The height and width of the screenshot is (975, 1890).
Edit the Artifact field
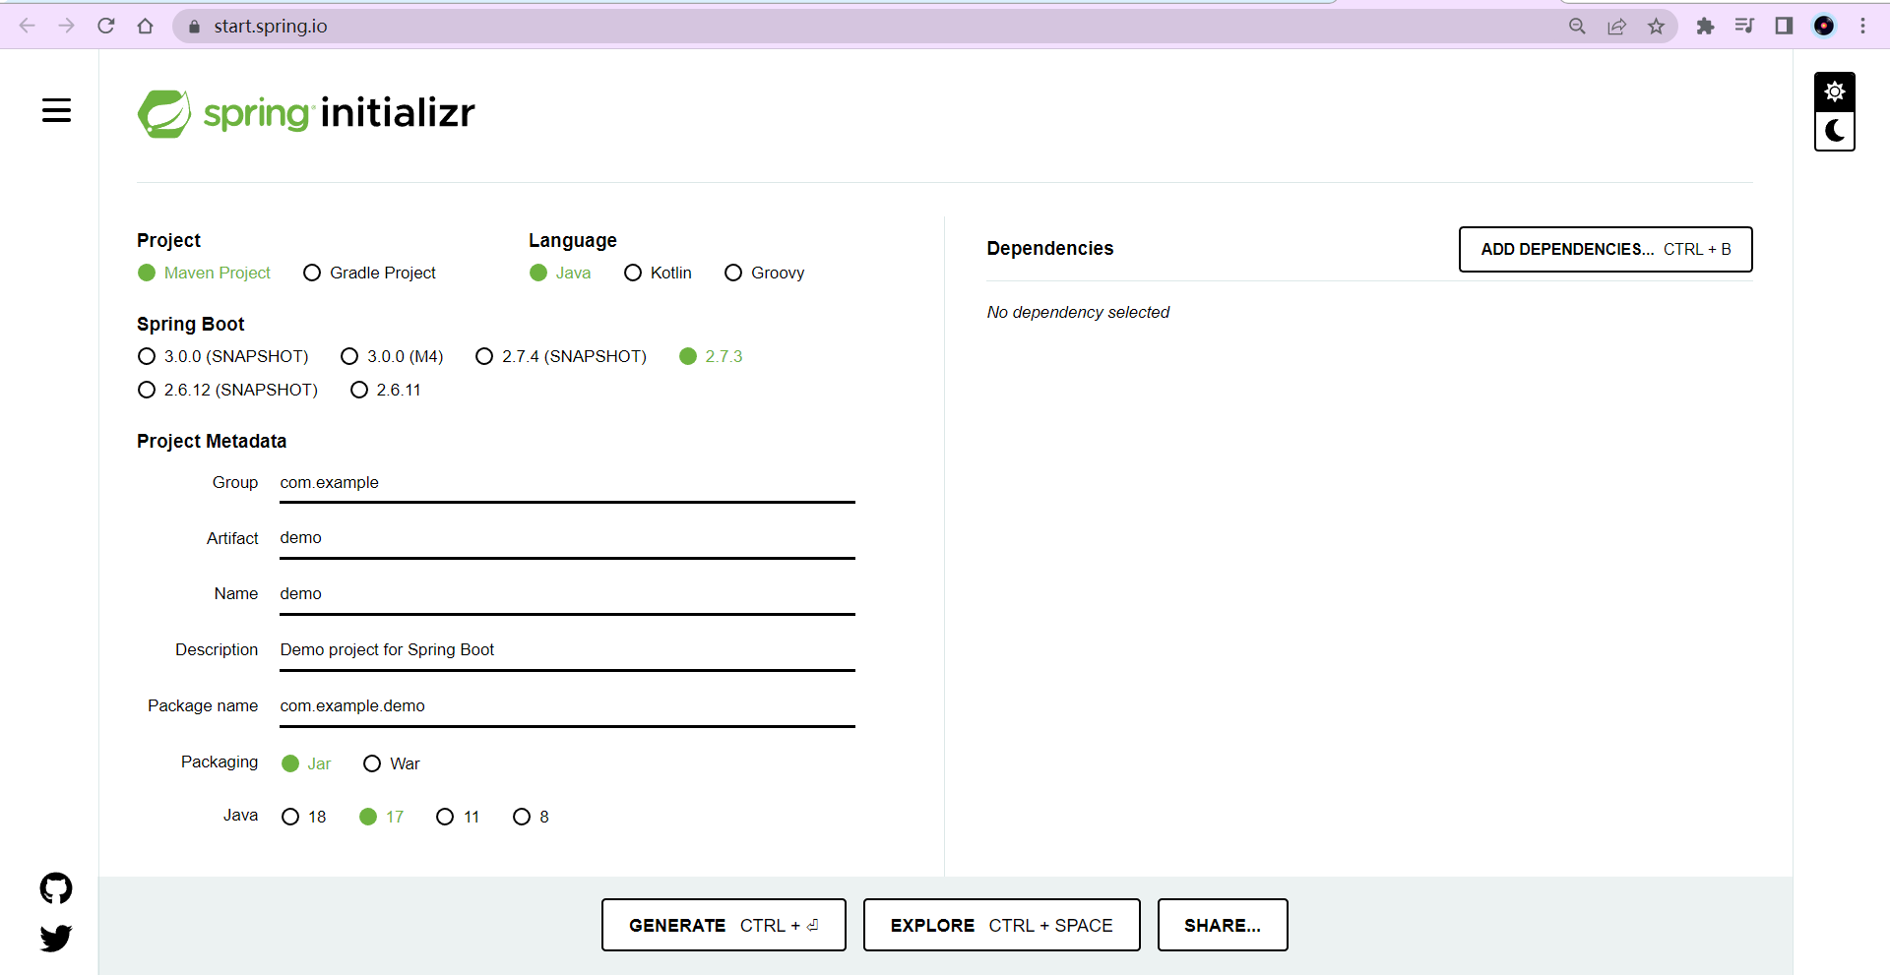(567, 538)
